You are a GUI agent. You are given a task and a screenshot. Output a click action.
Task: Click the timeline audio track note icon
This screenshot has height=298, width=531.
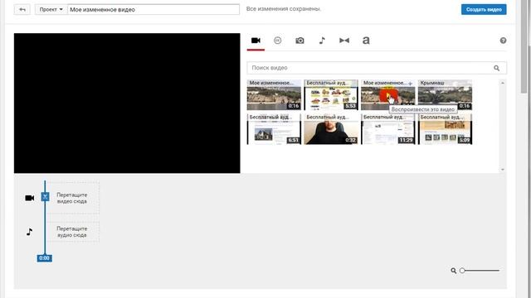point(30,232)
